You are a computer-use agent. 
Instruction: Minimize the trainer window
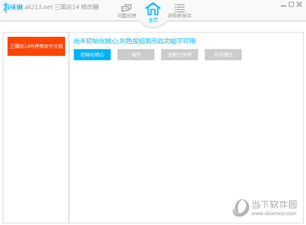click(x=284, y=6)
